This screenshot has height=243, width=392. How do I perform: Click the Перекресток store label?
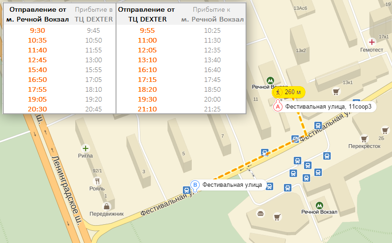click(364, 146)
